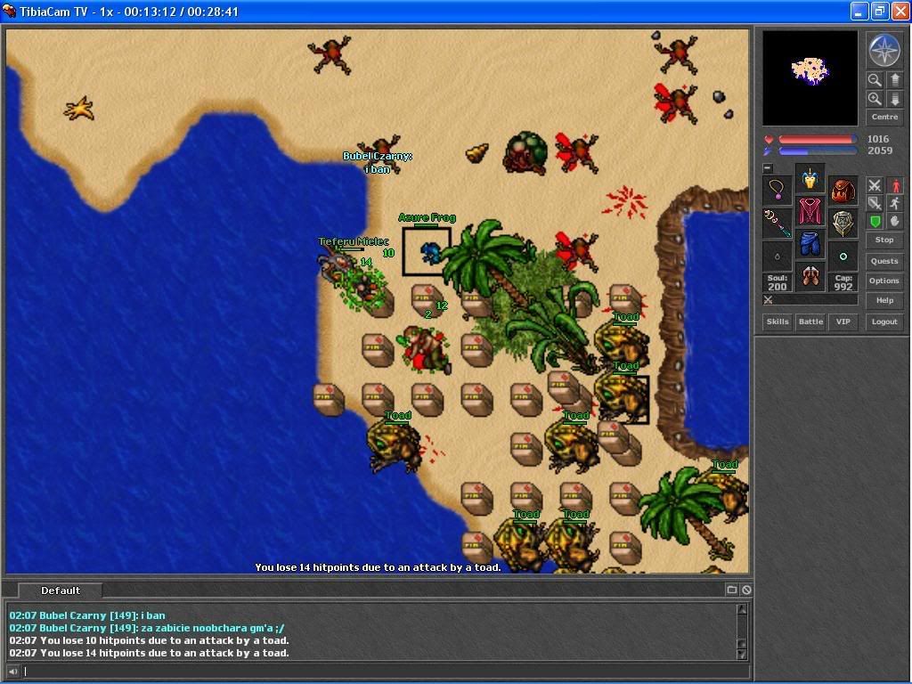Screen dimensions: 912x684
Task: Select the ammo slot with ring
Action: point(843,256)
